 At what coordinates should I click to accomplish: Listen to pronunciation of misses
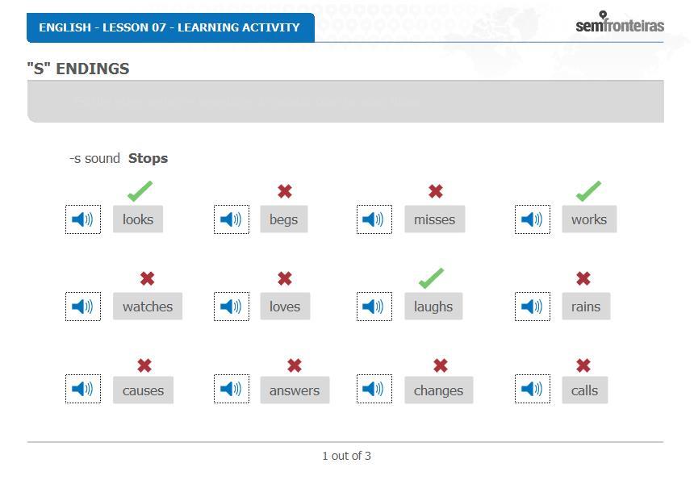374,219
